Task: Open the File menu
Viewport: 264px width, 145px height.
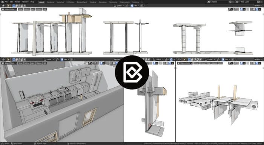Action: 6,2
